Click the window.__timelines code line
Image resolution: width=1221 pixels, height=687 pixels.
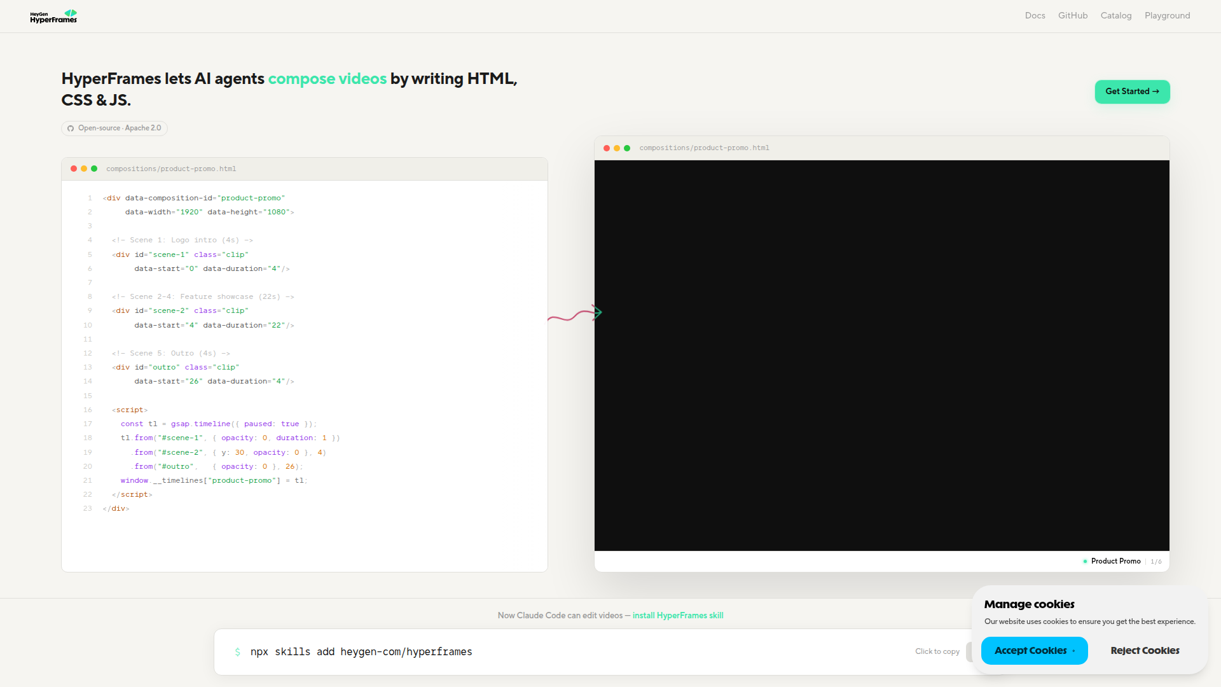[x=214, y=481]
